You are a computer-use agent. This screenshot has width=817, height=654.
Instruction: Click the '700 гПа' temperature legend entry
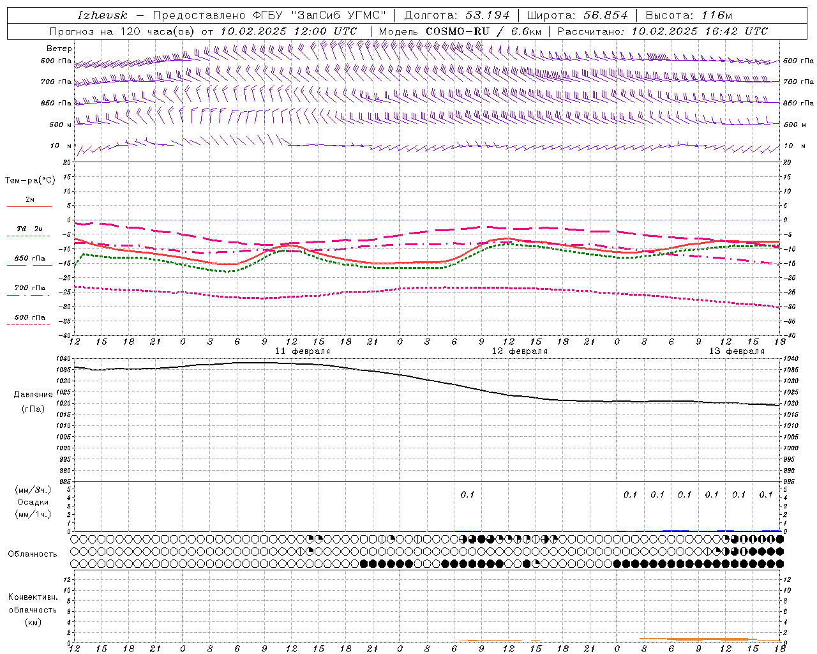(29, 287)
